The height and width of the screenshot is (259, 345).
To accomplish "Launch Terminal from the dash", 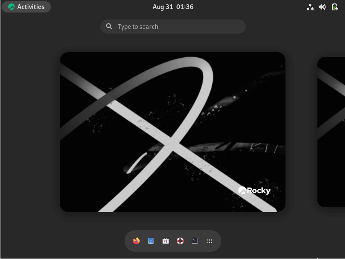I will coord(195,241).
